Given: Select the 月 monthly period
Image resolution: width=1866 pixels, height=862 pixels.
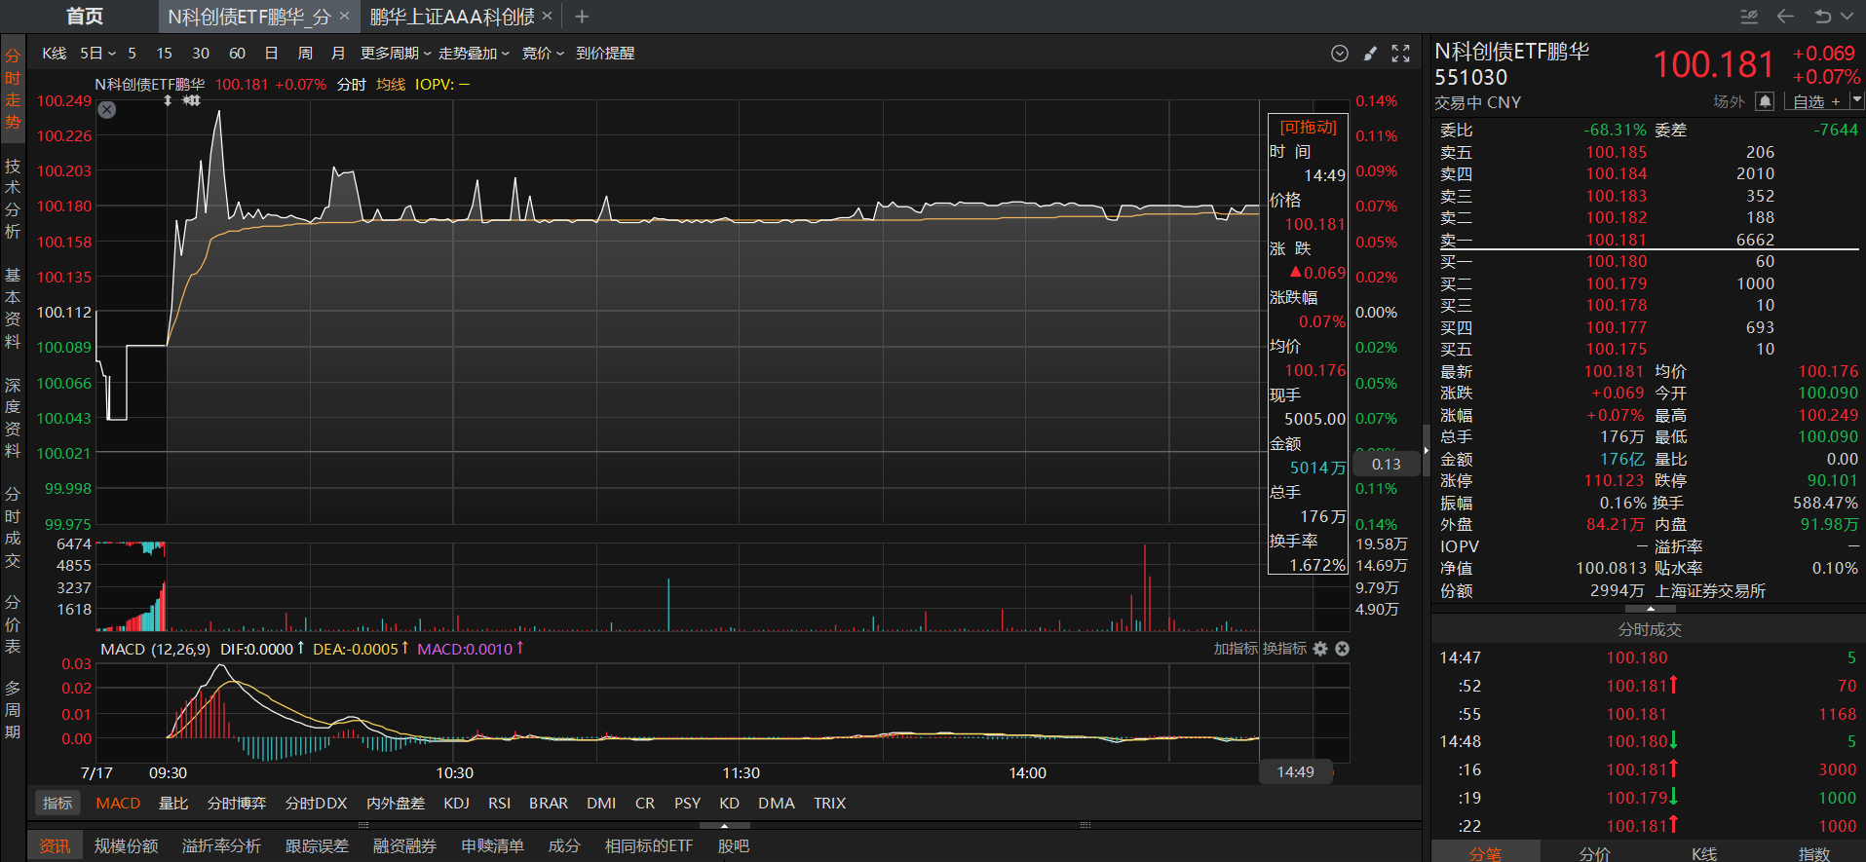Looking at the screenshot, I should tap(338, 54).
